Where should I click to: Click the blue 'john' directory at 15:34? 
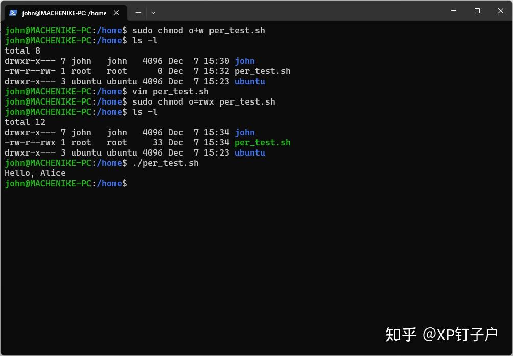tap(245, 133)
